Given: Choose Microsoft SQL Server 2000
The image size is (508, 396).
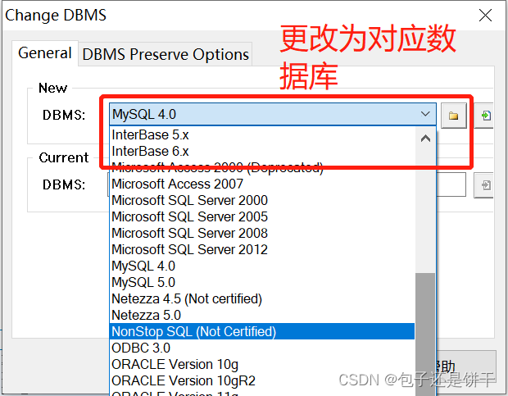Looking at the screenshot, I should click(x=261, y=201).
